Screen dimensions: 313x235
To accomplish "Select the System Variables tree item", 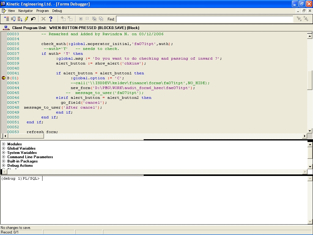I will (22, 153).
